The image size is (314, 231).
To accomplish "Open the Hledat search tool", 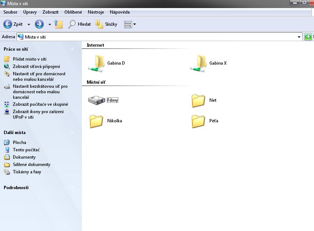I will coord(79,24).
